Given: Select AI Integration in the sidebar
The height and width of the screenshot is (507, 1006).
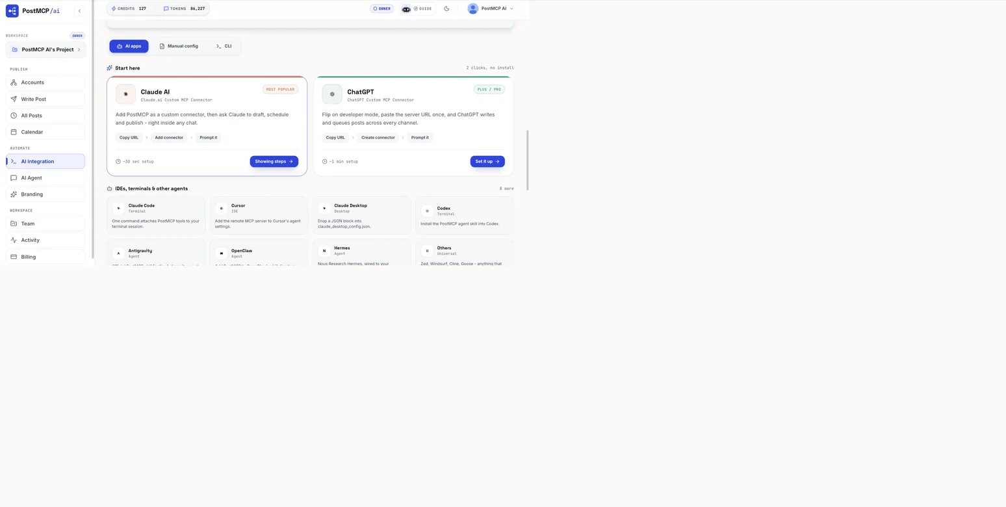Looking at the screenshot, I should (x=45, y=161).
